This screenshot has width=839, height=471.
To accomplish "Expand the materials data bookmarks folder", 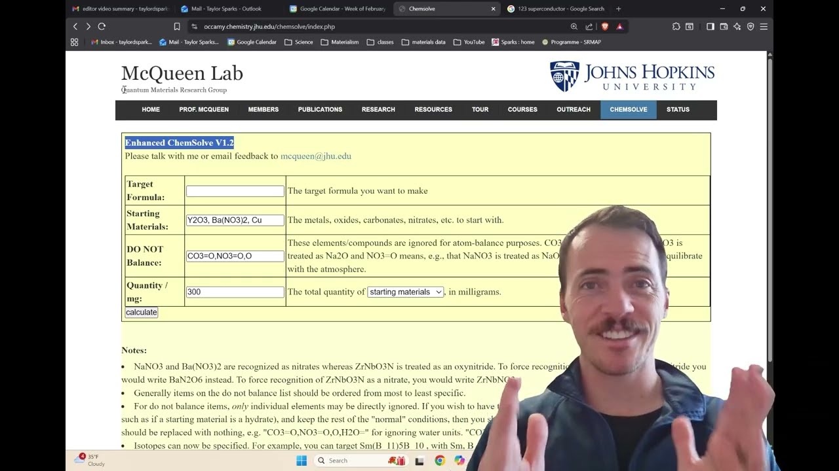I will point(423,42).
